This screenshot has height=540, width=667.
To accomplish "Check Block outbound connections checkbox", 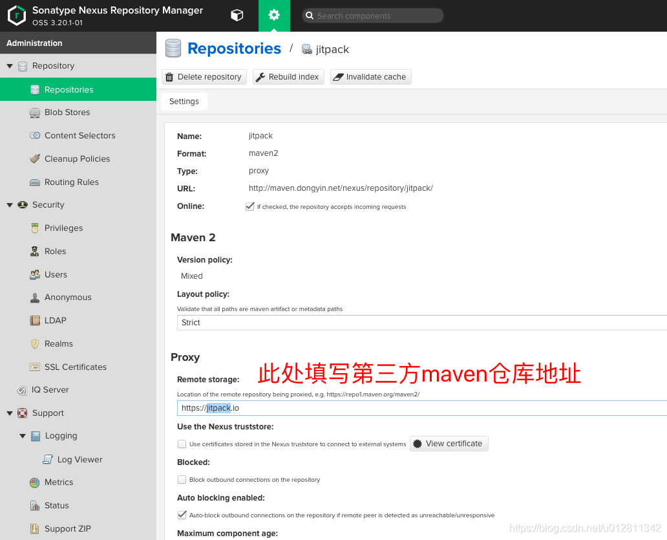I will click(x=182, y=480).
